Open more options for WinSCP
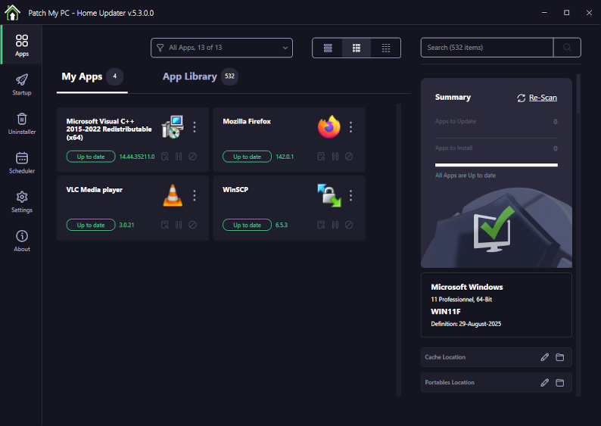The height and width of the screenshot is (426, 601). [350, 195]
